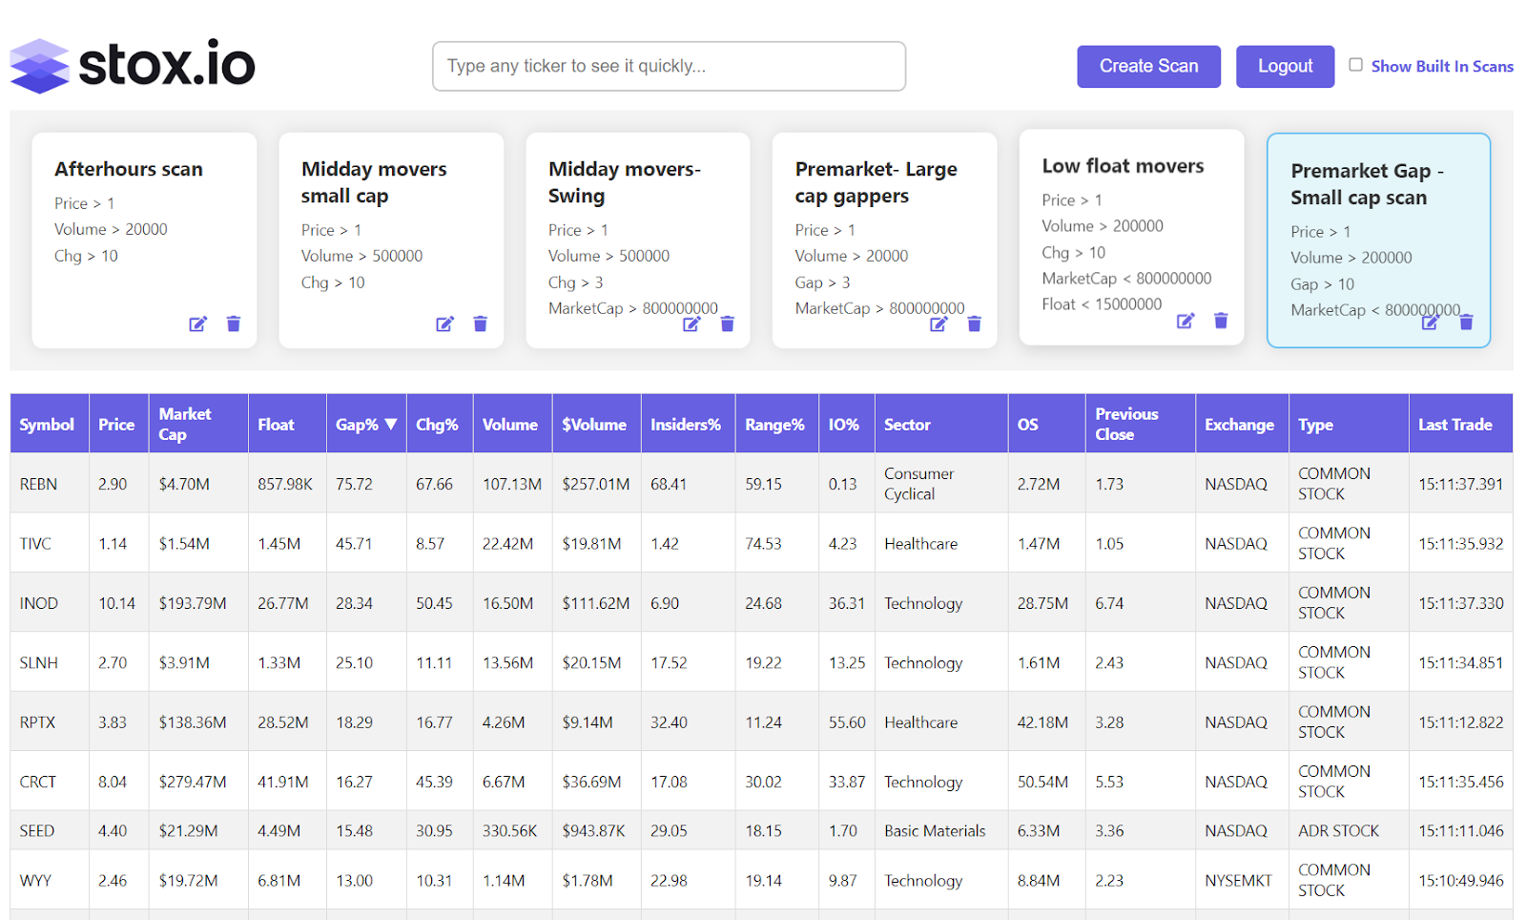The width and height of the screenshot is (1526, 920).
Task: Delete the Premarket- Large cap gappers scan
Action: click(x=975, y=324)
